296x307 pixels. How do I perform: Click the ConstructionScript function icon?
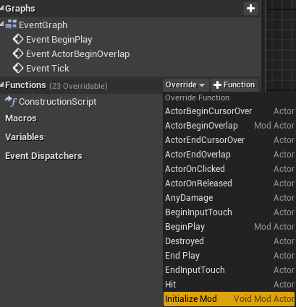tap(11, 101)
